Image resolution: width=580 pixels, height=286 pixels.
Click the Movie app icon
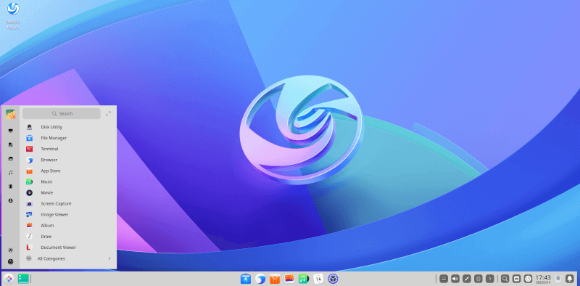click(x=29, y=192)
